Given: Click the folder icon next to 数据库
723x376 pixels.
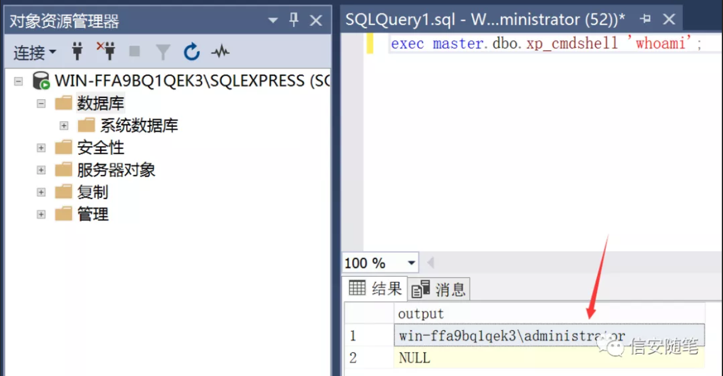Looking at the screenshot, I should click(63, 103).
